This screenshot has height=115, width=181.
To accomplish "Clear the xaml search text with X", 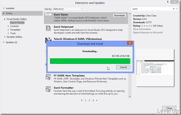I will [x=173, y=9].
